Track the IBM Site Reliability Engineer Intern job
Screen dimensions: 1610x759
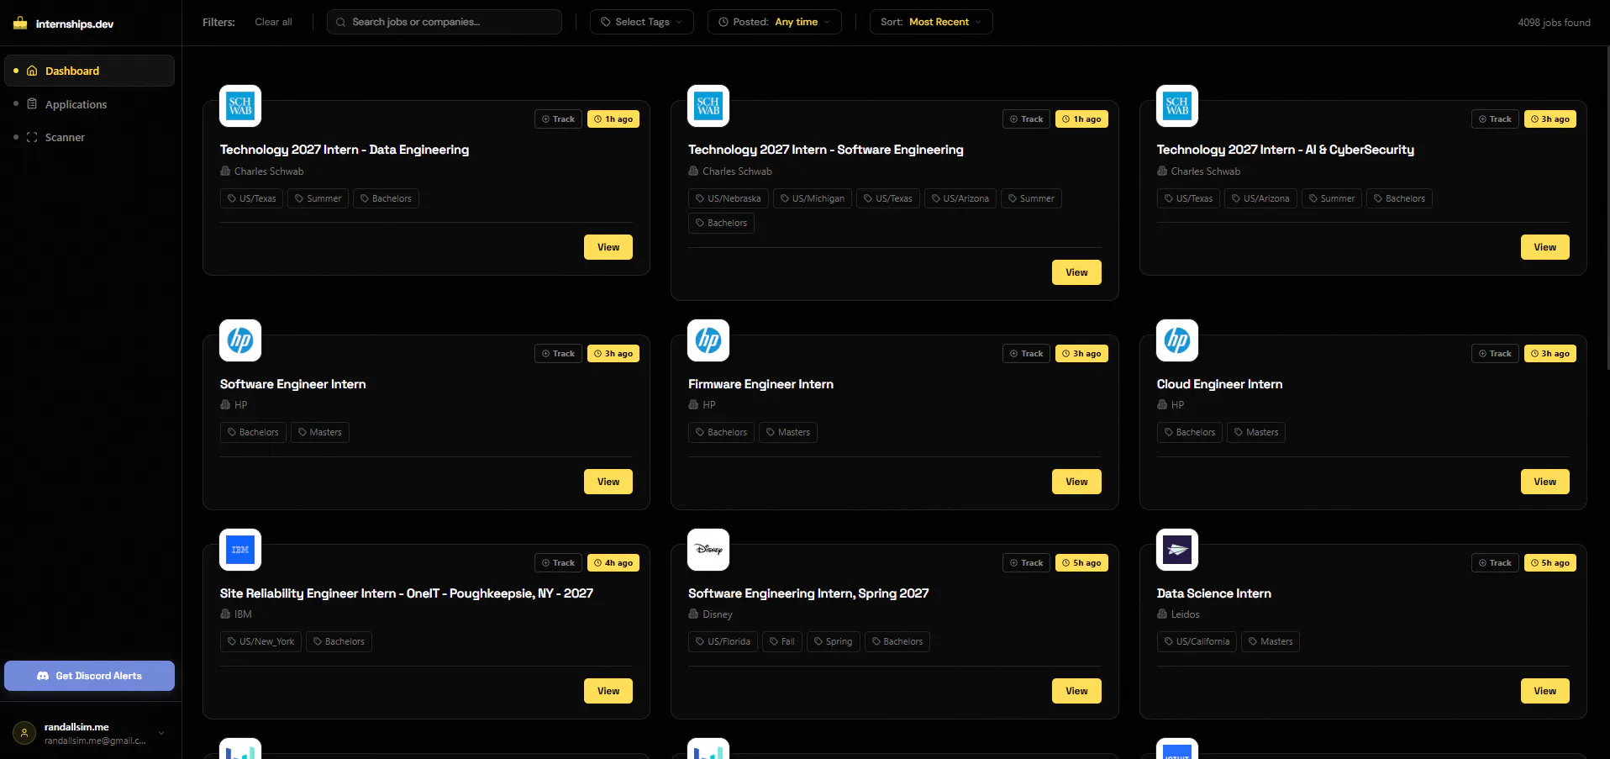(558, 563)
